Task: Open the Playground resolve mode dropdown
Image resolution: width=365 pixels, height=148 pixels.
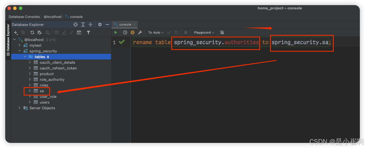Action: 204,32
